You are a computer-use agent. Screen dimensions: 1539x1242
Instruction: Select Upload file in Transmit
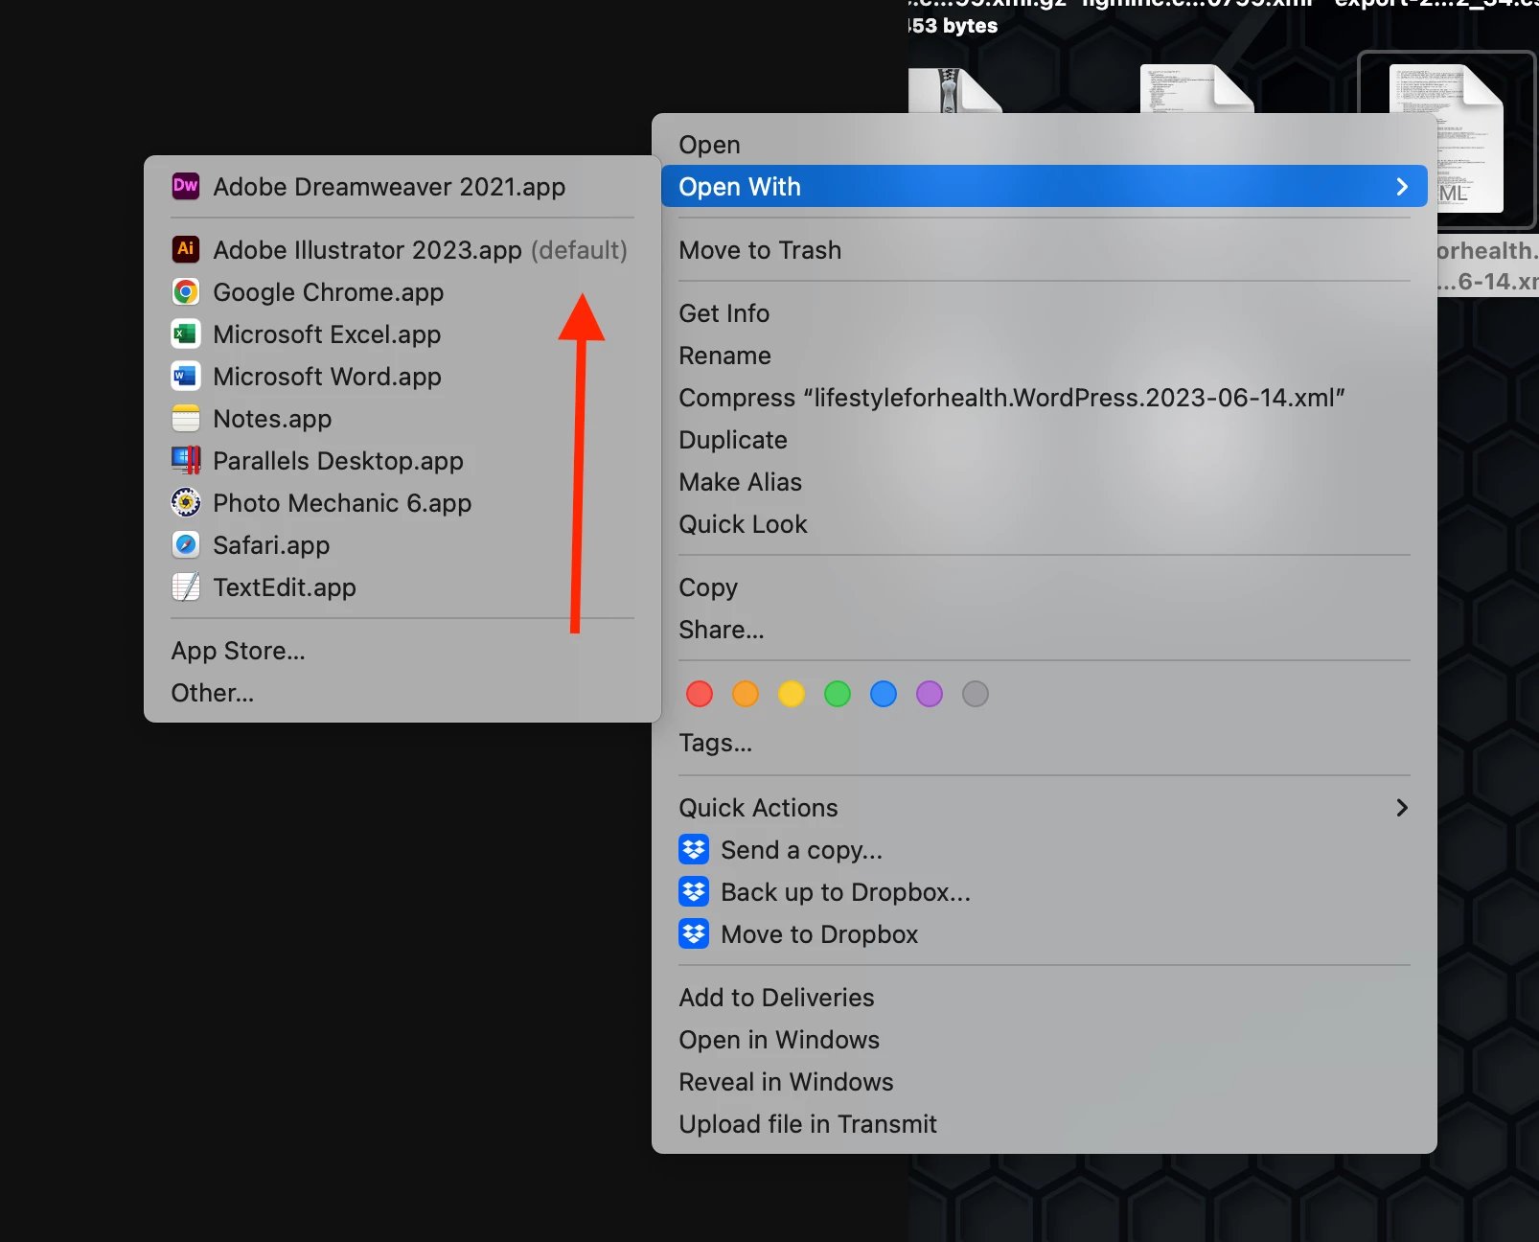pos(1045,1124)
